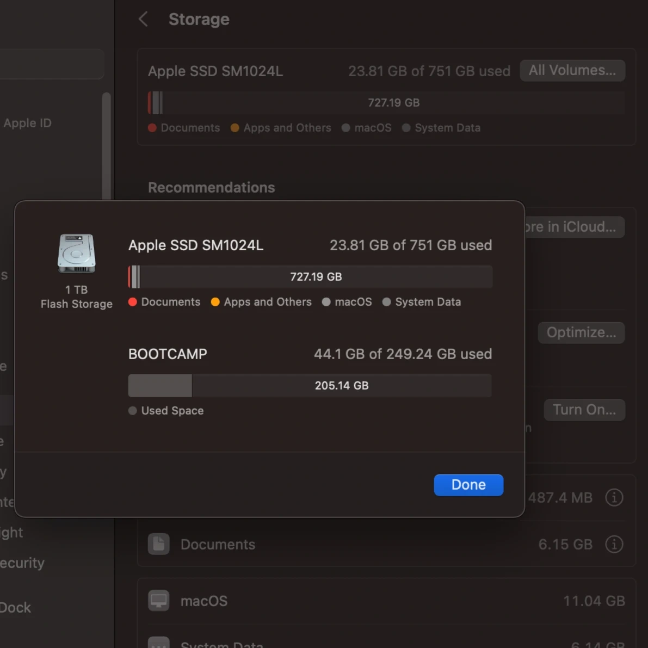
Task: Click the Documents row file icon
Action: (x=159, y=544)
